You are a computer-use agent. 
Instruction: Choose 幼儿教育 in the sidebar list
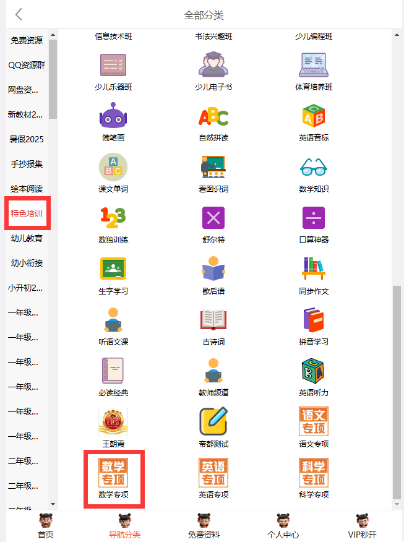[x=27, y=238]
